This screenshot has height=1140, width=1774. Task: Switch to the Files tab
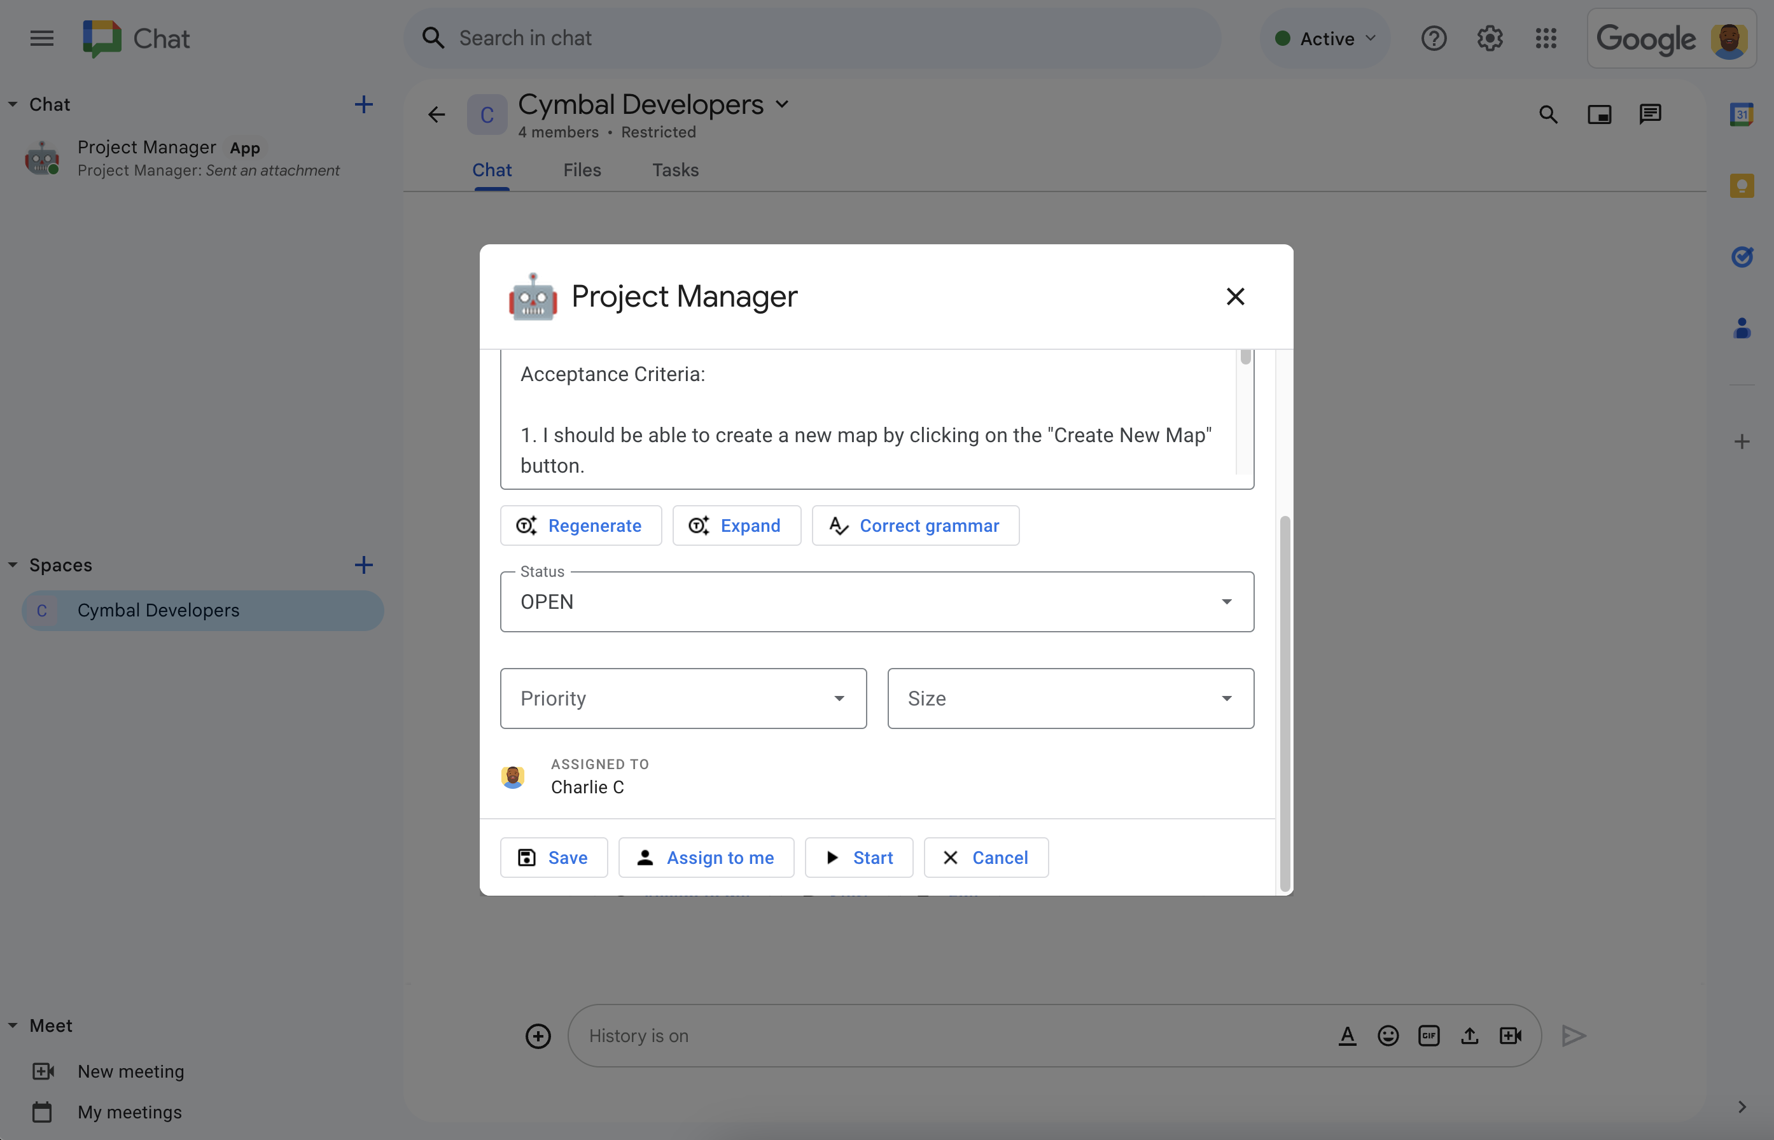pyautogui.click(x=582, y=169)
